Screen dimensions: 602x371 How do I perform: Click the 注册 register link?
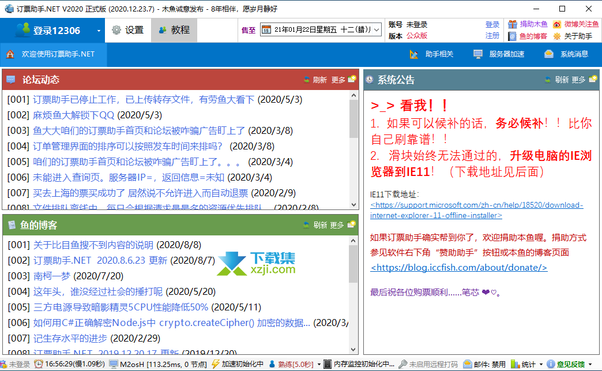click(492, 36)
